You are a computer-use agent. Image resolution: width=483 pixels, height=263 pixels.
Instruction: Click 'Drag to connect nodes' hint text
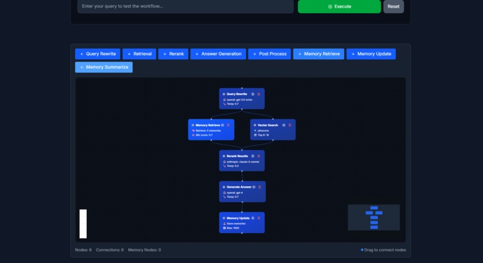385,250
